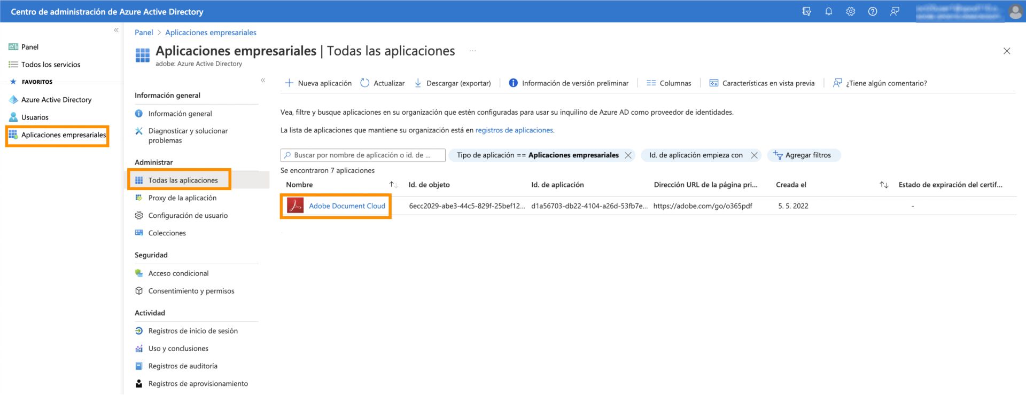Click the 5. 5. 2022 created date
This screenshot has height=395, width=1026.
(793, 206)
